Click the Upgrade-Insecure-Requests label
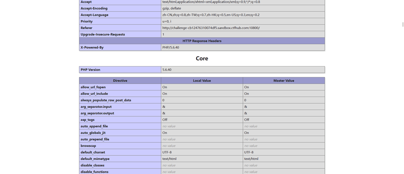This screenshot has height=174, width=404. (x=103, y=34)
